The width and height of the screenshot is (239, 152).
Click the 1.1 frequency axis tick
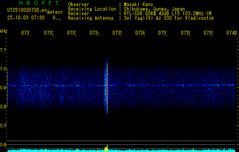coord(4,49)
